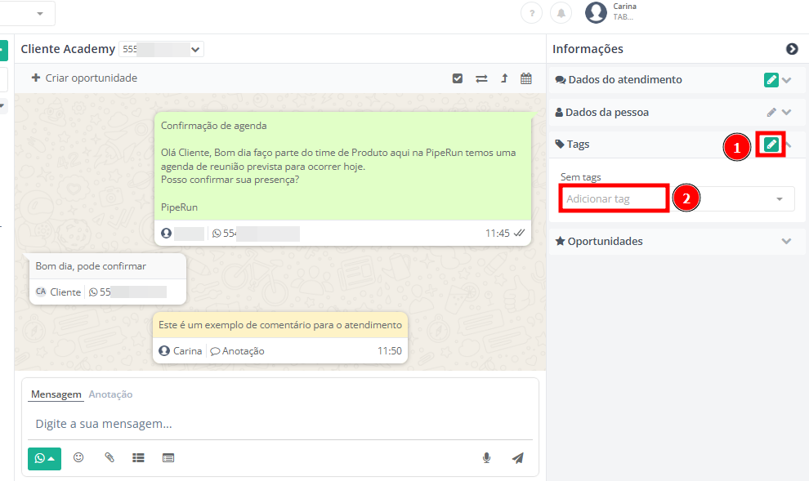Screen dimensions: 809x481
Task: Click the edit pencil for Dados do atendimento
Action: (771, 80)
